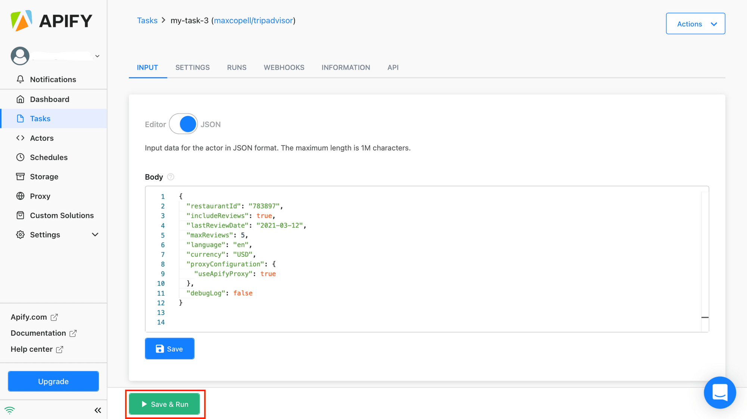Toggle Editor/JSON input mode switch
The width and height of the screenshot is (747, 419).
(183, 124)
